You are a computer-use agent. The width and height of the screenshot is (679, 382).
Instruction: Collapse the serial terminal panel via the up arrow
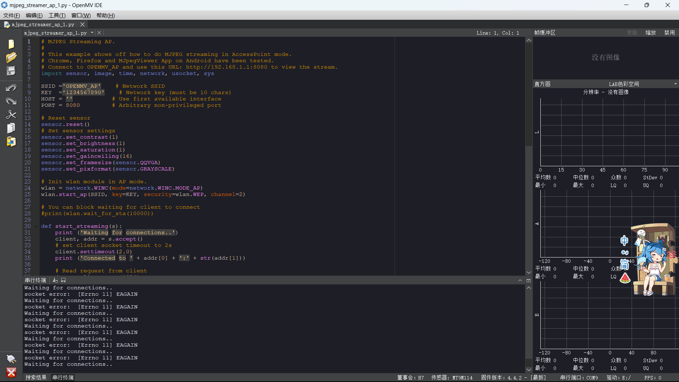coord(520,280)
